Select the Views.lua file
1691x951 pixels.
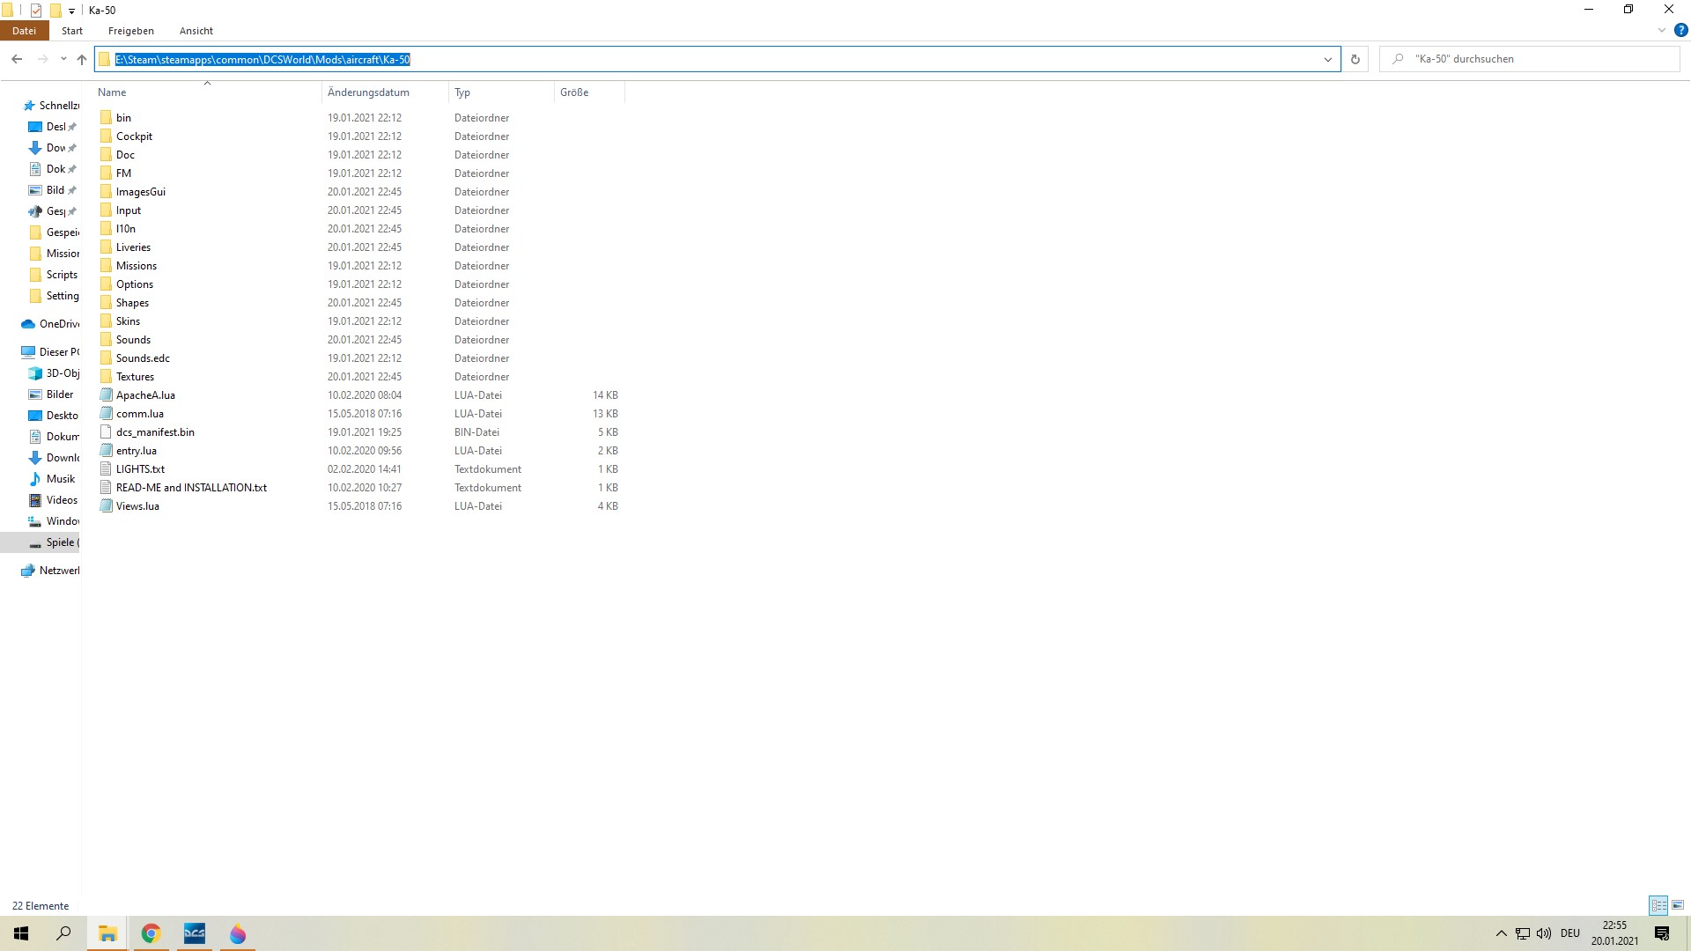coord(137,506)
